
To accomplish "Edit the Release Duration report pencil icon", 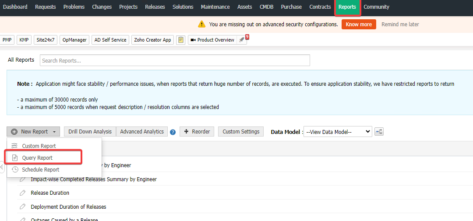I will coord(22,193).
